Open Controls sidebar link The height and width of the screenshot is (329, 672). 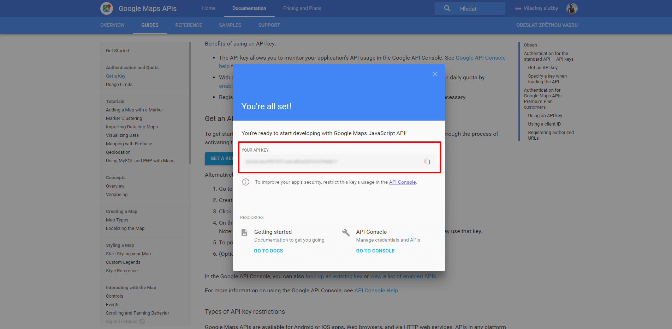click(114, 296)
